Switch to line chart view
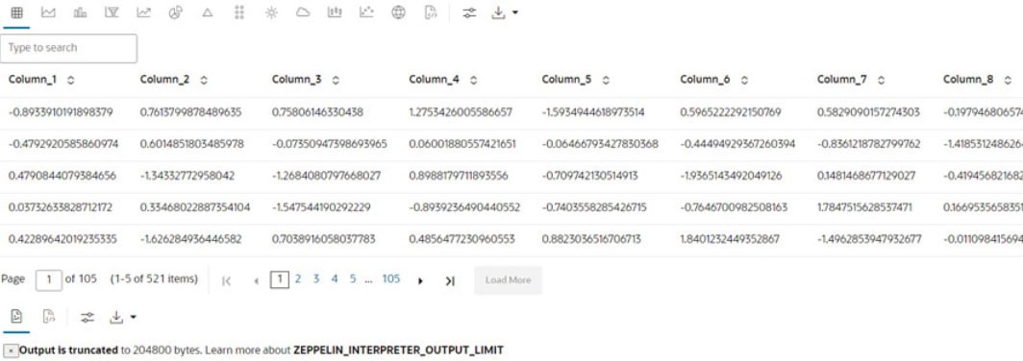 143,13
